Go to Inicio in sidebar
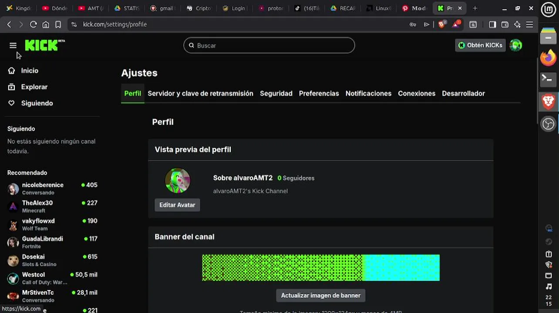This screenshot has height=313, width=559. pos(30,70)
